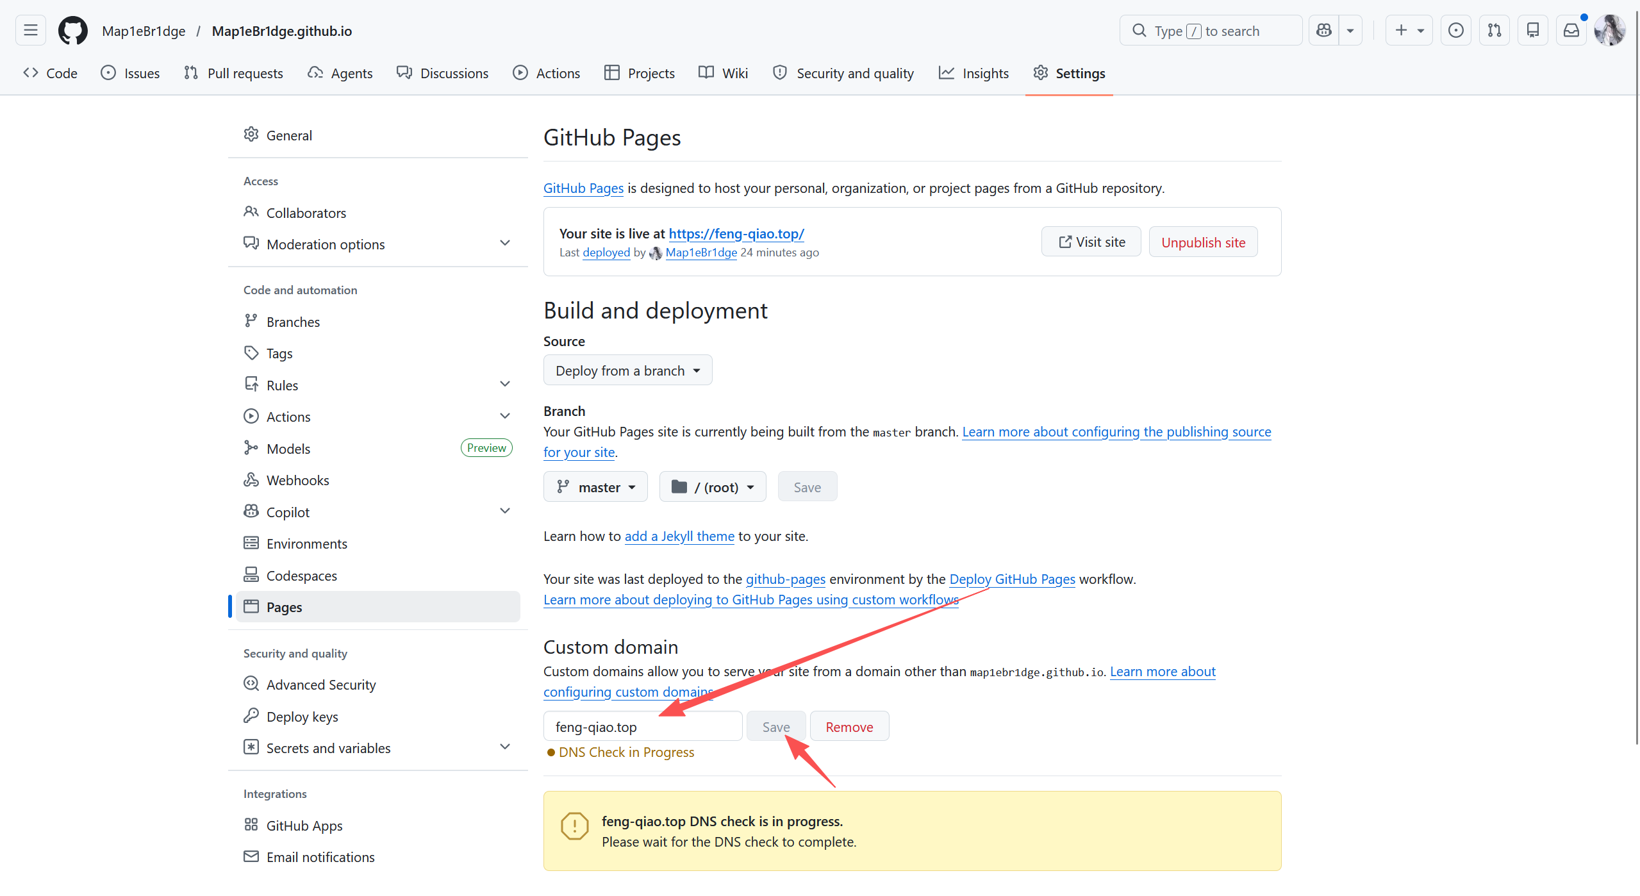The image size is (1640, 896).
Task: Open Environments settings in sidebar
Action: (x=378, y=543)
